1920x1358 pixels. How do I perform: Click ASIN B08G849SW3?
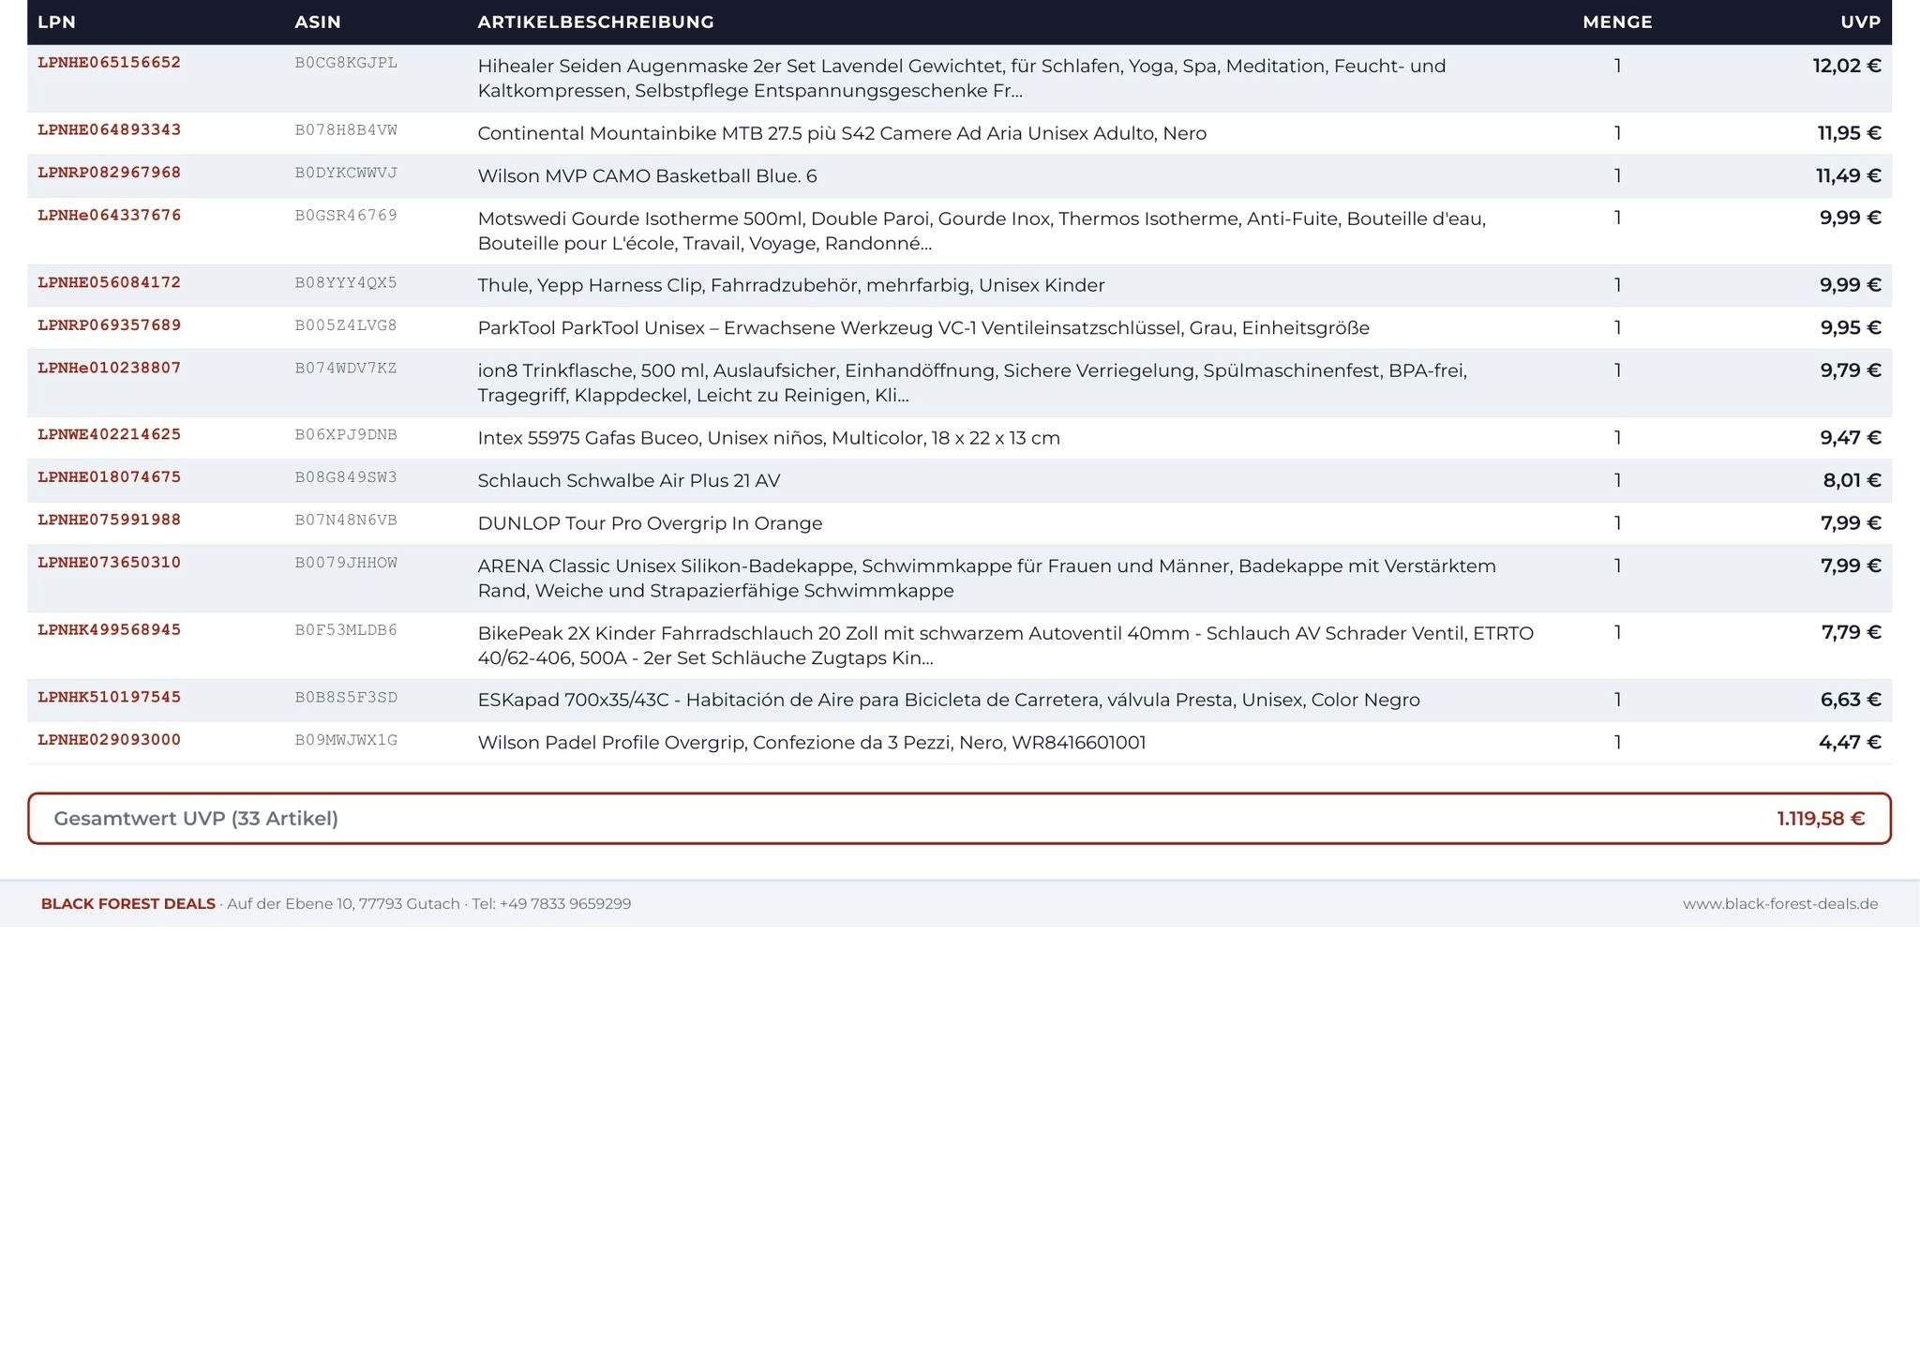(346, 477)
